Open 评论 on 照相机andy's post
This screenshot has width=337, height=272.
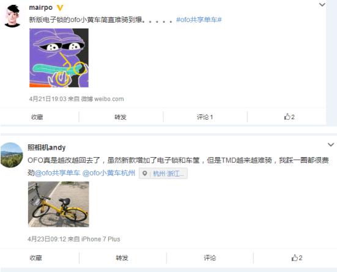[210, 258]
